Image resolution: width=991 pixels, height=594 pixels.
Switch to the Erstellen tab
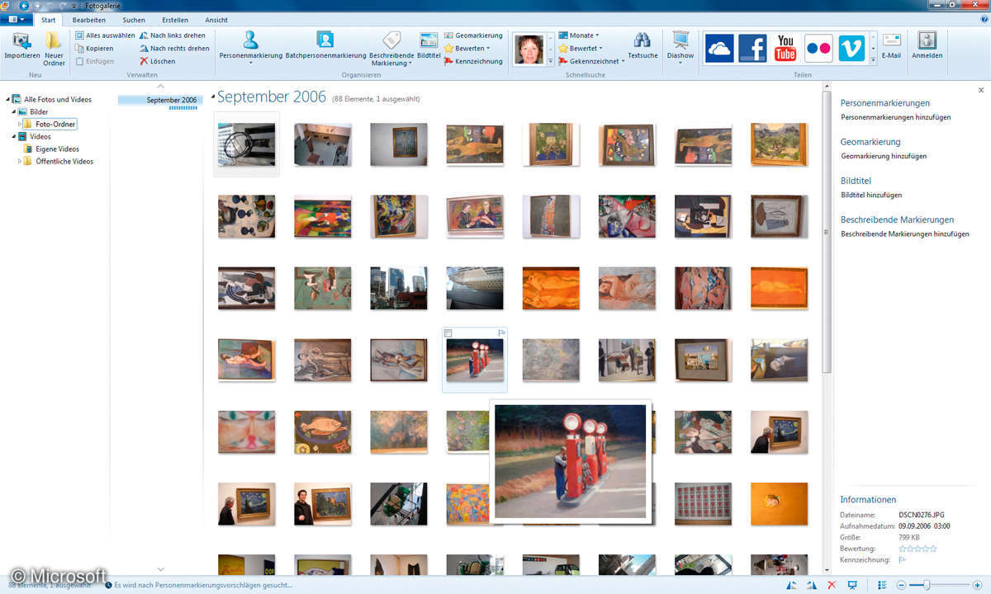[175, 20]
